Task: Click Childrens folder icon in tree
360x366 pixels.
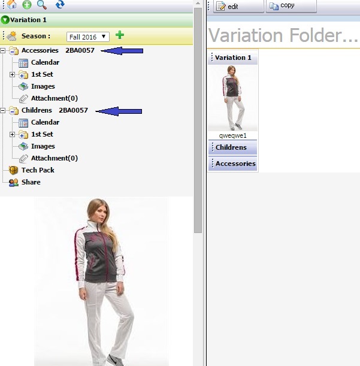Action: pyautogui.click(x=14, y=111)
